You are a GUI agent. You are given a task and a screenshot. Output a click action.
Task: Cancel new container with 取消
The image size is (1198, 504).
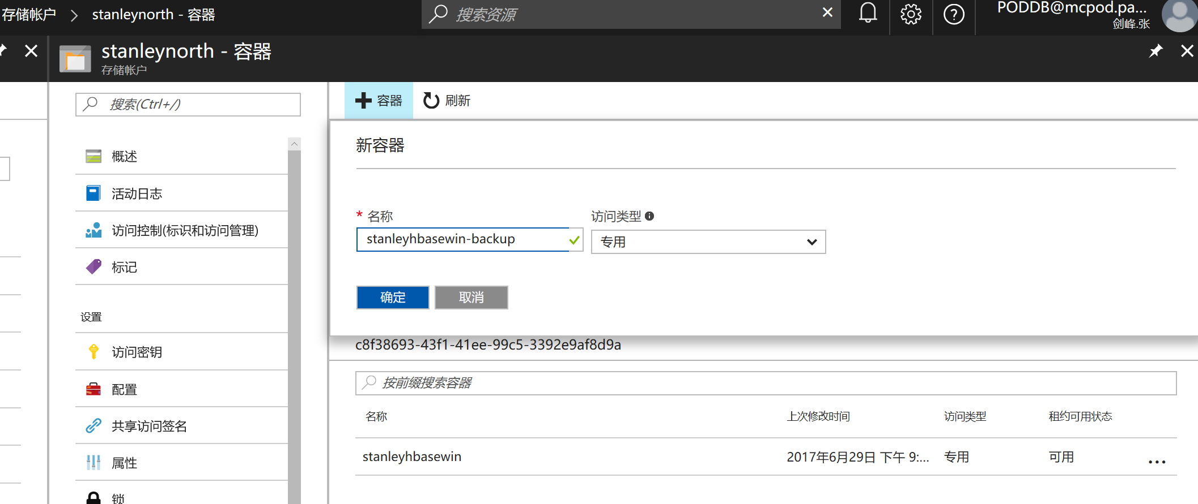point(471,298)
